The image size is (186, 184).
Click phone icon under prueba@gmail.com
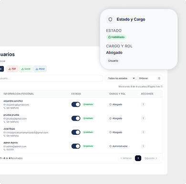[4, 122]
